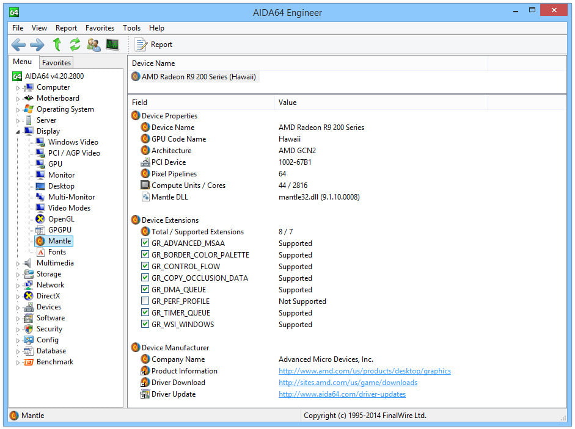Expand the Computer tree node
This screenshot has height=429, width=575.
pyautogui.click(x=18, y=88)
